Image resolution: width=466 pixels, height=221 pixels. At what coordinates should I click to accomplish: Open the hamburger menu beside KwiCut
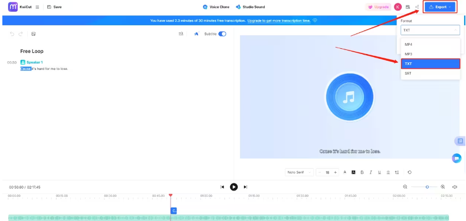point(37,7)
